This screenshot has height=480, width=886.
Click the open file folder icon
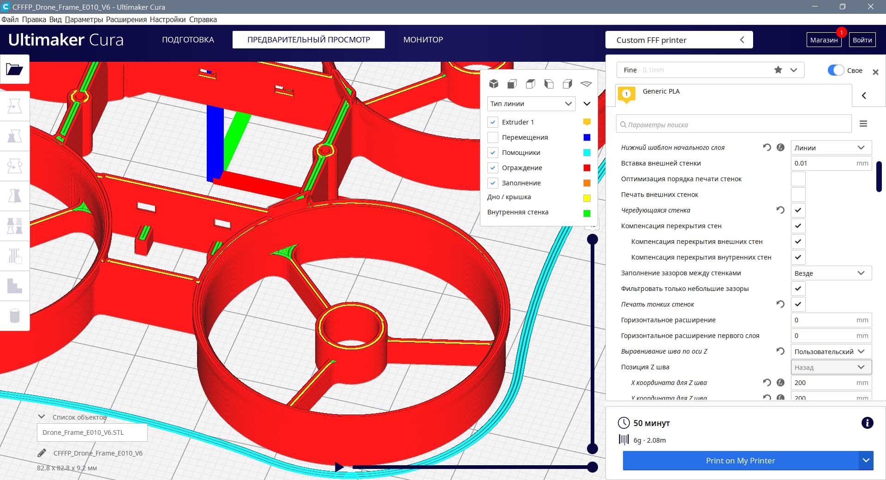pyautogui.click(x=14, y=70)
